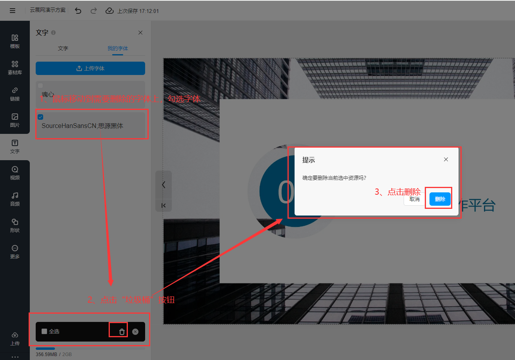Tick the 全选 select-all checkbox
The height and width of the screenshot is (360, 515).
click(x=44, y=331)
